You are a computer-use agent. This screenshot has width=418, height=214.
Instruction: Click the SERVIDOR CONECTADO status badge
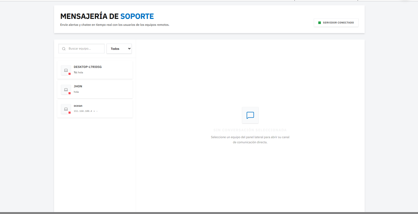[x=336, y=22]
